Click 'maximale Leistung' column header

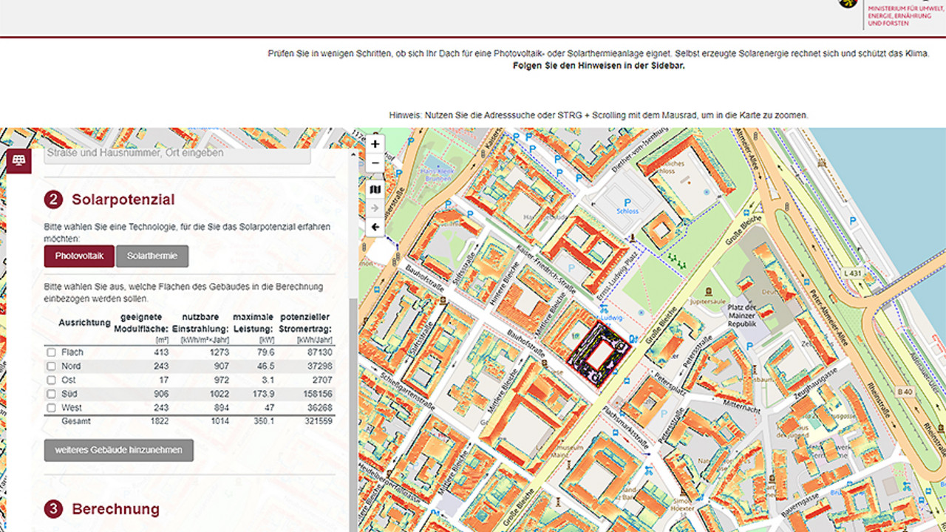[x=253, y=322]
